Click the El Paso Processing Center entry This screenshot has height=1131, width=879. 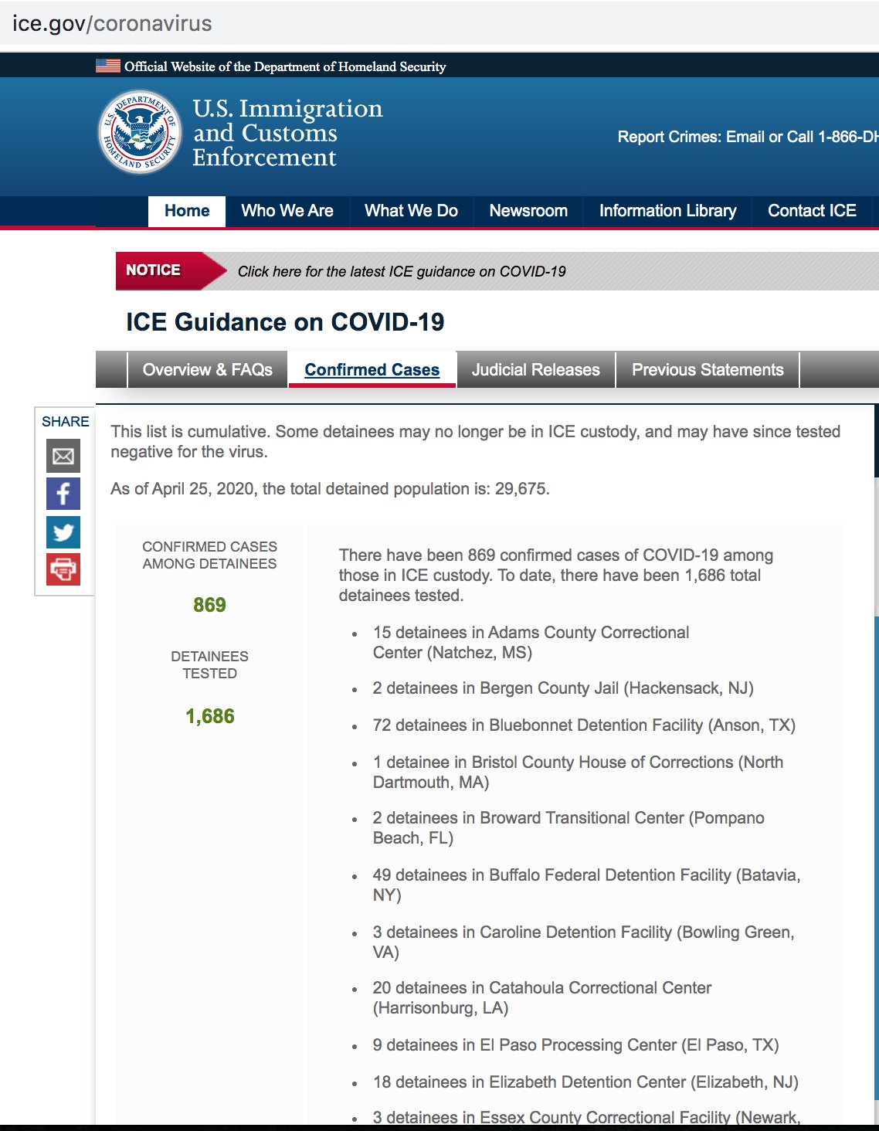(575, 1045)
